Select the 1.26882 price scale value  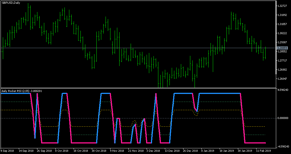pos(282,69)
